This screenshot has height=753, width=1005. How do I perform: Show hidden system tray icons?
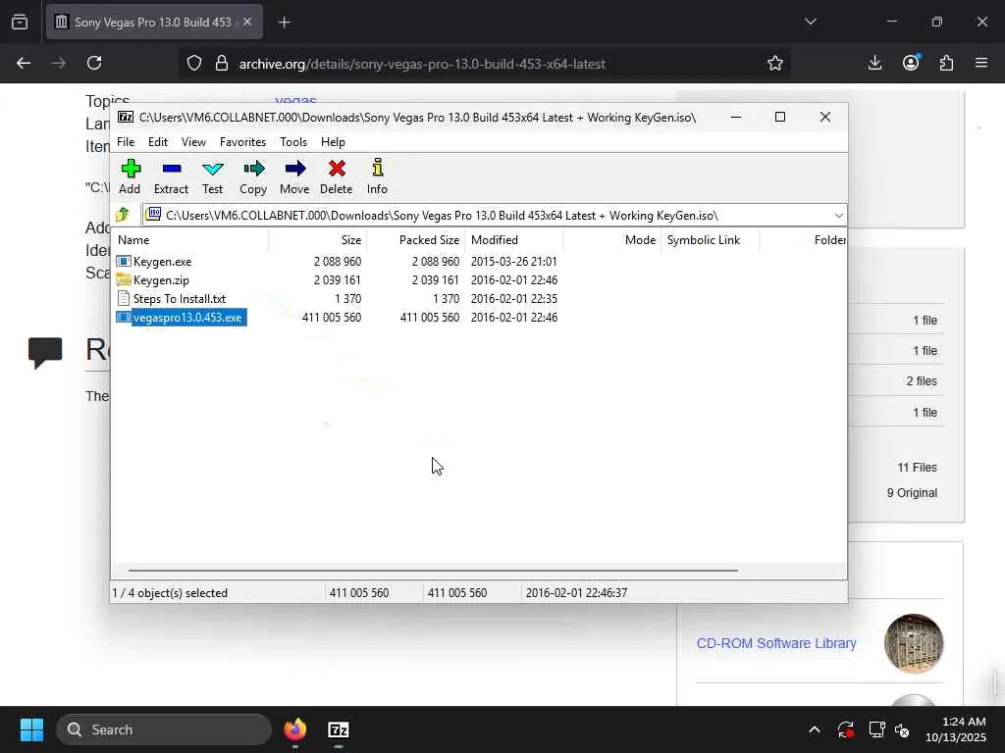tap(814, 729)
